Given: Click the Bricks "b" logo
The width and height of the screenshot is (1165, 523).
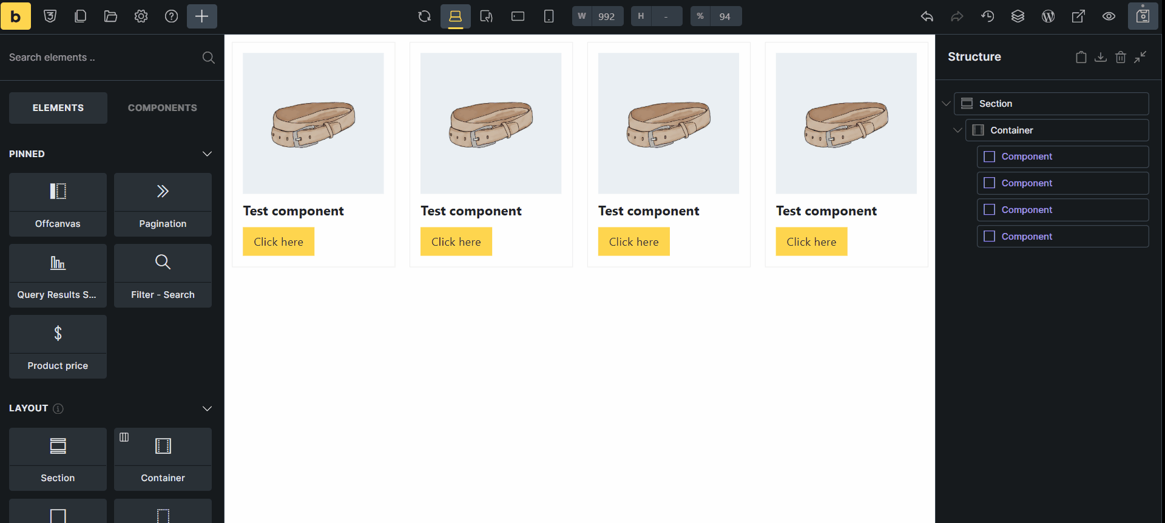Looking at the screenshot, I should (x=16, y=16).
